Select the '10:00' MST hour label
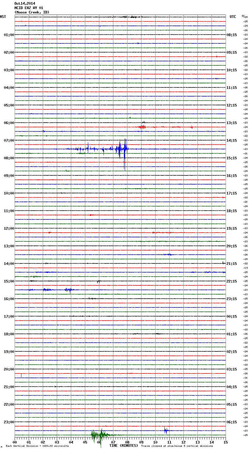Screen dimensions: 249x450 [9, 193]
